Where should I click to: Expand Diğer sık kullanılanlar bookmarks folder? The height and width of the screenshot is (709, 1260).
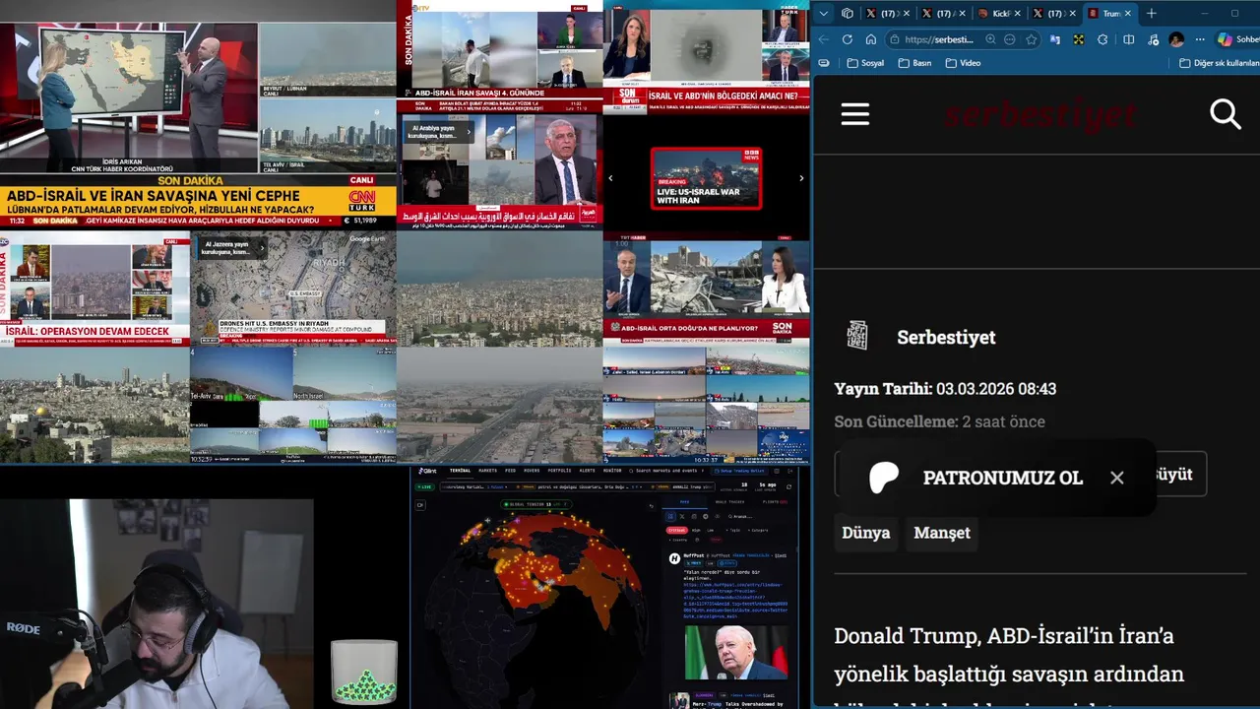1220,63
